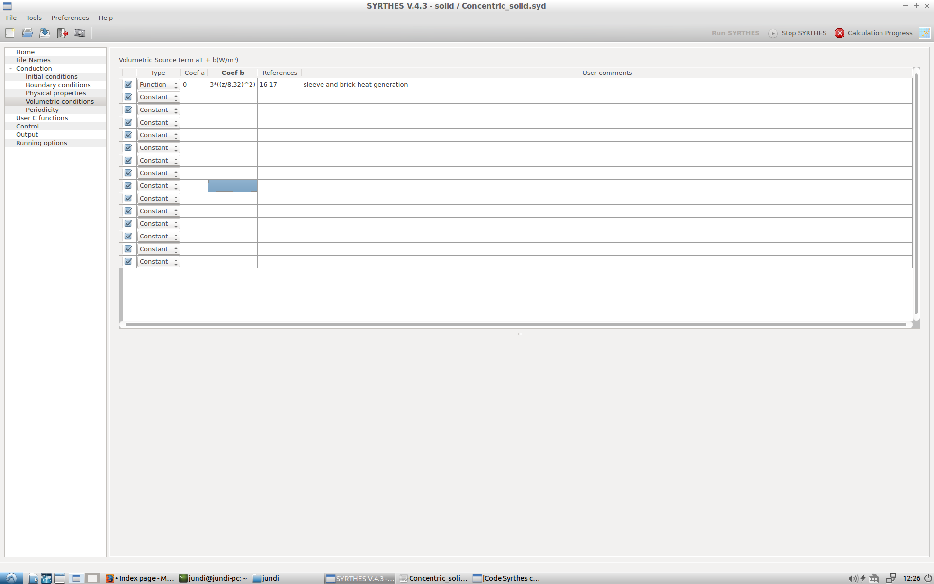Click the Save data toolbar icon

pyautogui.click(x=45, y=33)
